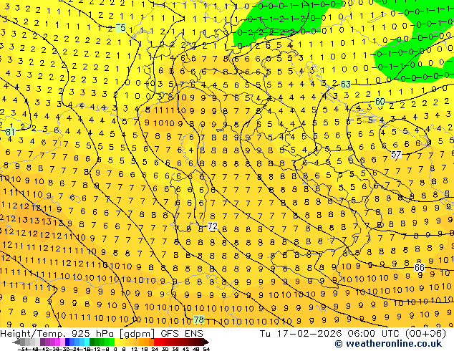This screenshot has height=351, width=454.
Task: Click the GFS ENS model label
Action: [182, 334]
